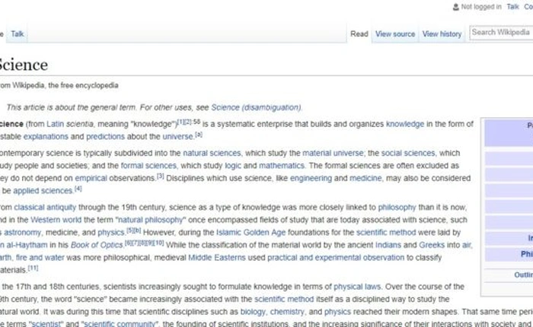Viewport: 533px width, 327px height.
Task: Focus the Search Wikipedia input field
Action: tap(501, 33)
